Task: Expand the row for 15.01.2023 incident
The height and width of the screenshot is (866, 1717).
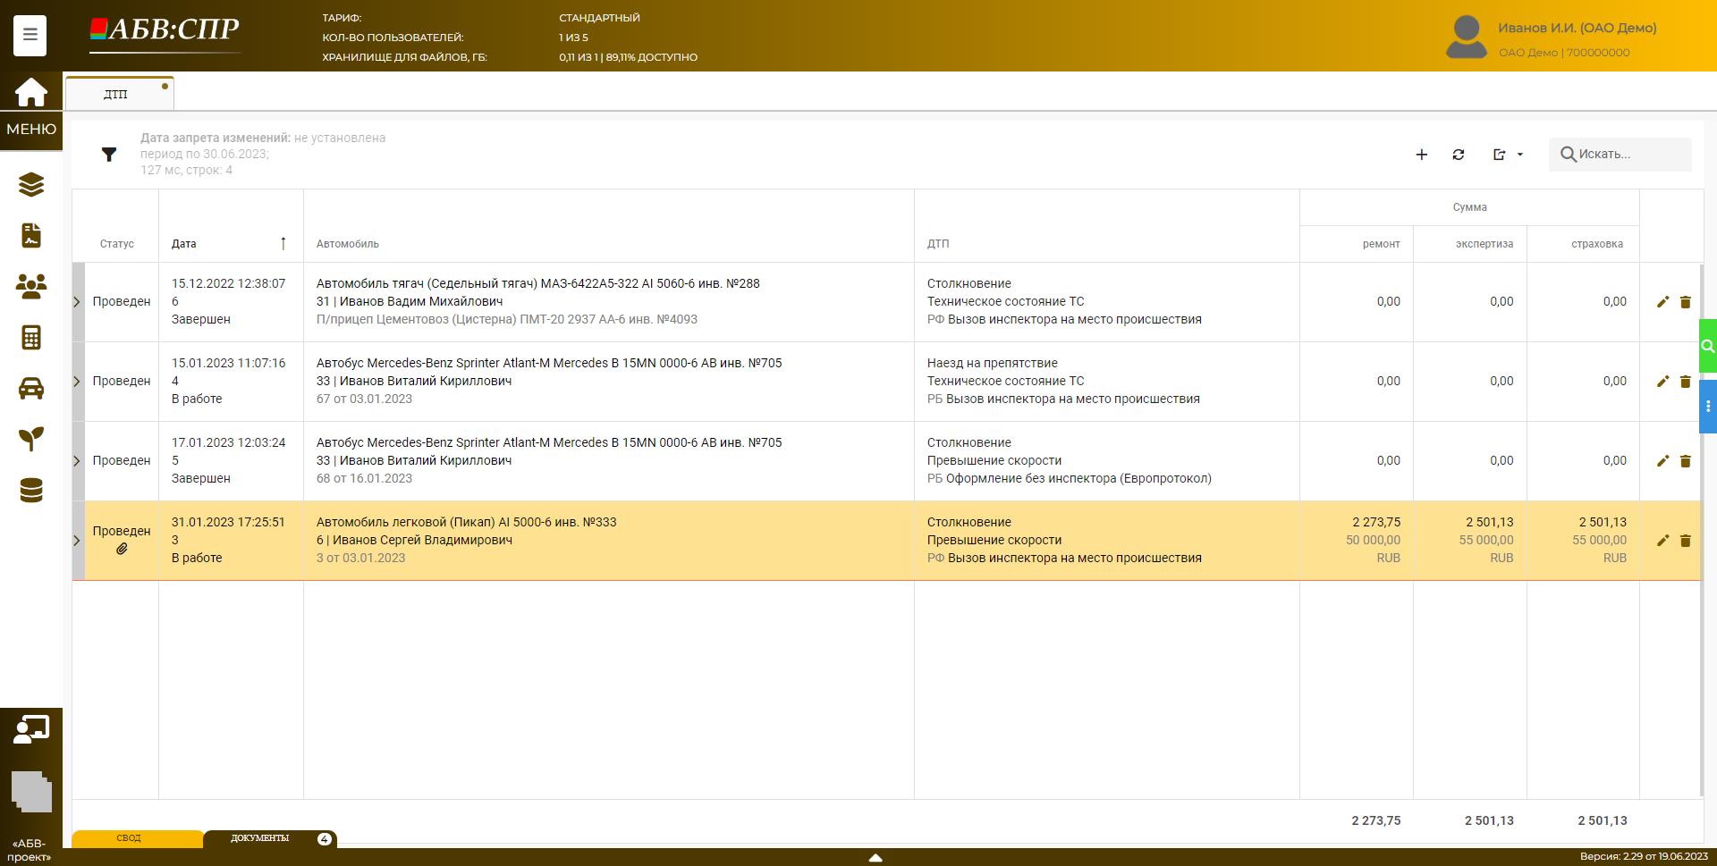Action: point(76,381)
